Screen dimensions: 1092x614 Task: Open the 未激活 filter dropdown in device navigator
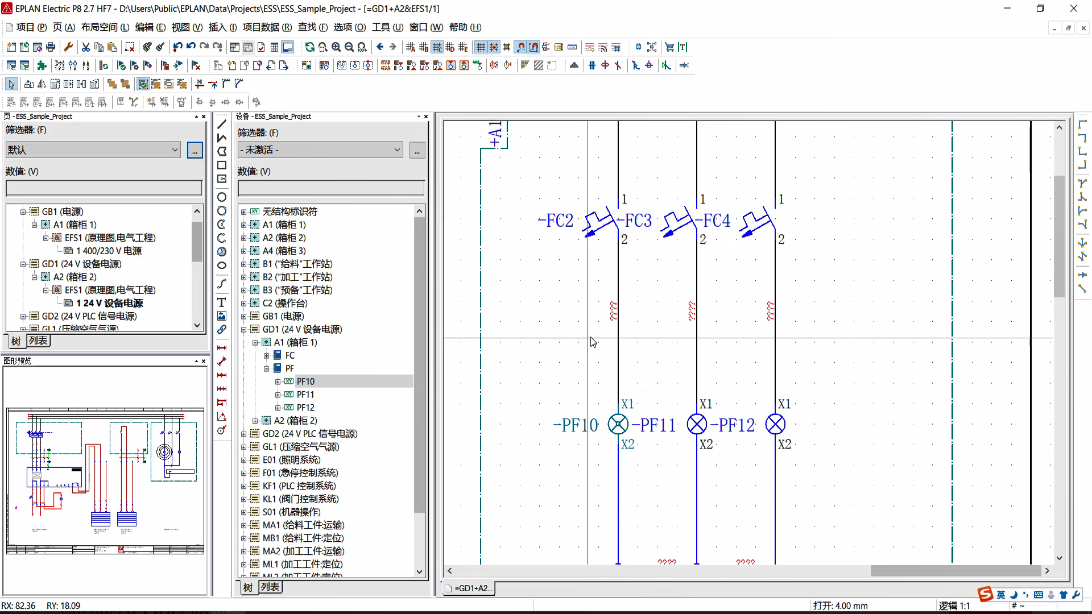(397, 150)
